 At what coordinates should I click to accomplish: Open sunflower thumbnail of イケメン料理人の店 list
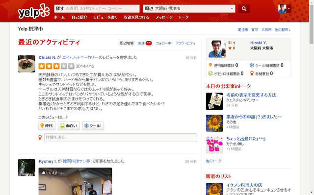[x=214, y=189]
